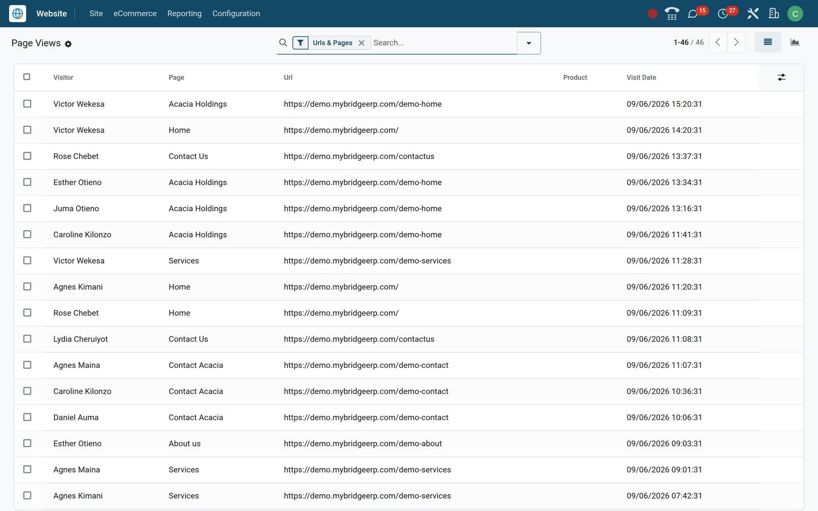
Task: Open the Website app home icon
Action: click(x=17, y=13)
